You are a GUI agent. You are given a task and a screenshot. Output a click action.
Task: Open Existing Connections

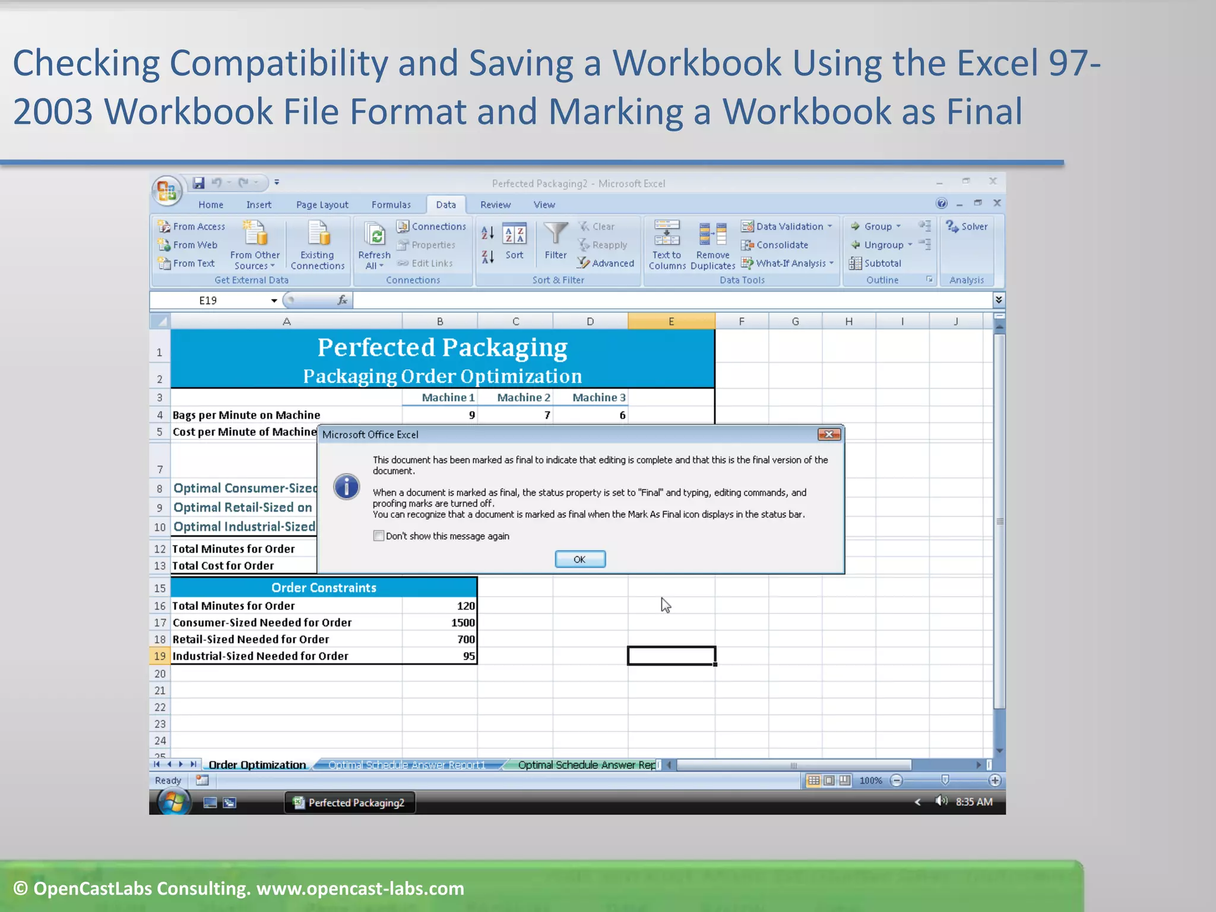point(318,245)
